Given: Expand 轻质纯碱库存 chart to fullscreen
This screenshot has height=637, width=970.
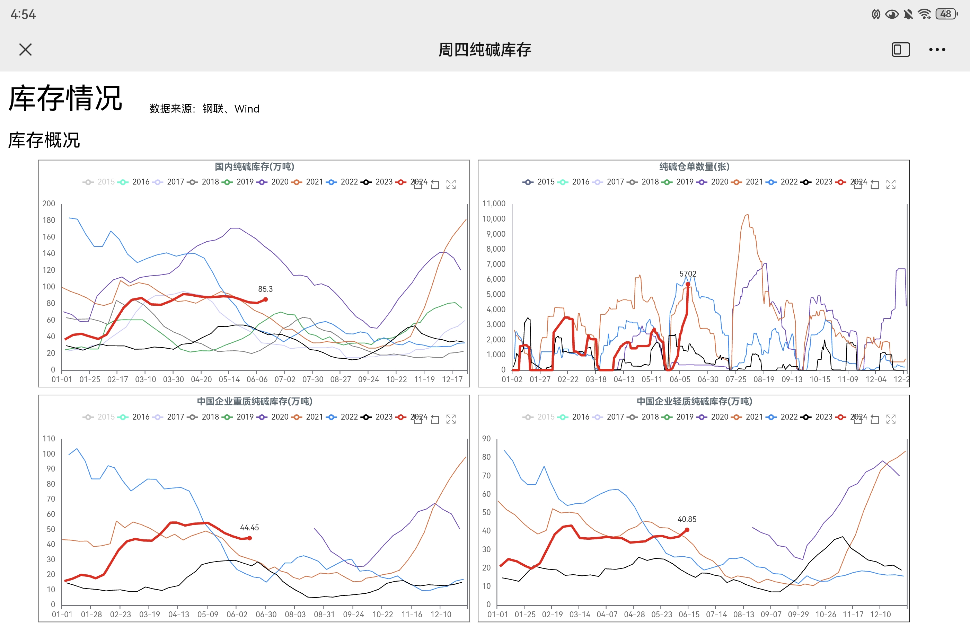Looking at the screenshot, I should click(x=891, y=419).
